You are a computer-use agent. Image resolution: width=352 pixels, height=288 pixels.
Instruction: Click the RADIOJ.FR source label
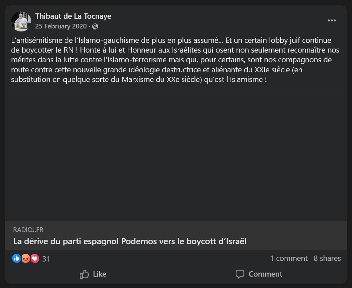point(28,230)
